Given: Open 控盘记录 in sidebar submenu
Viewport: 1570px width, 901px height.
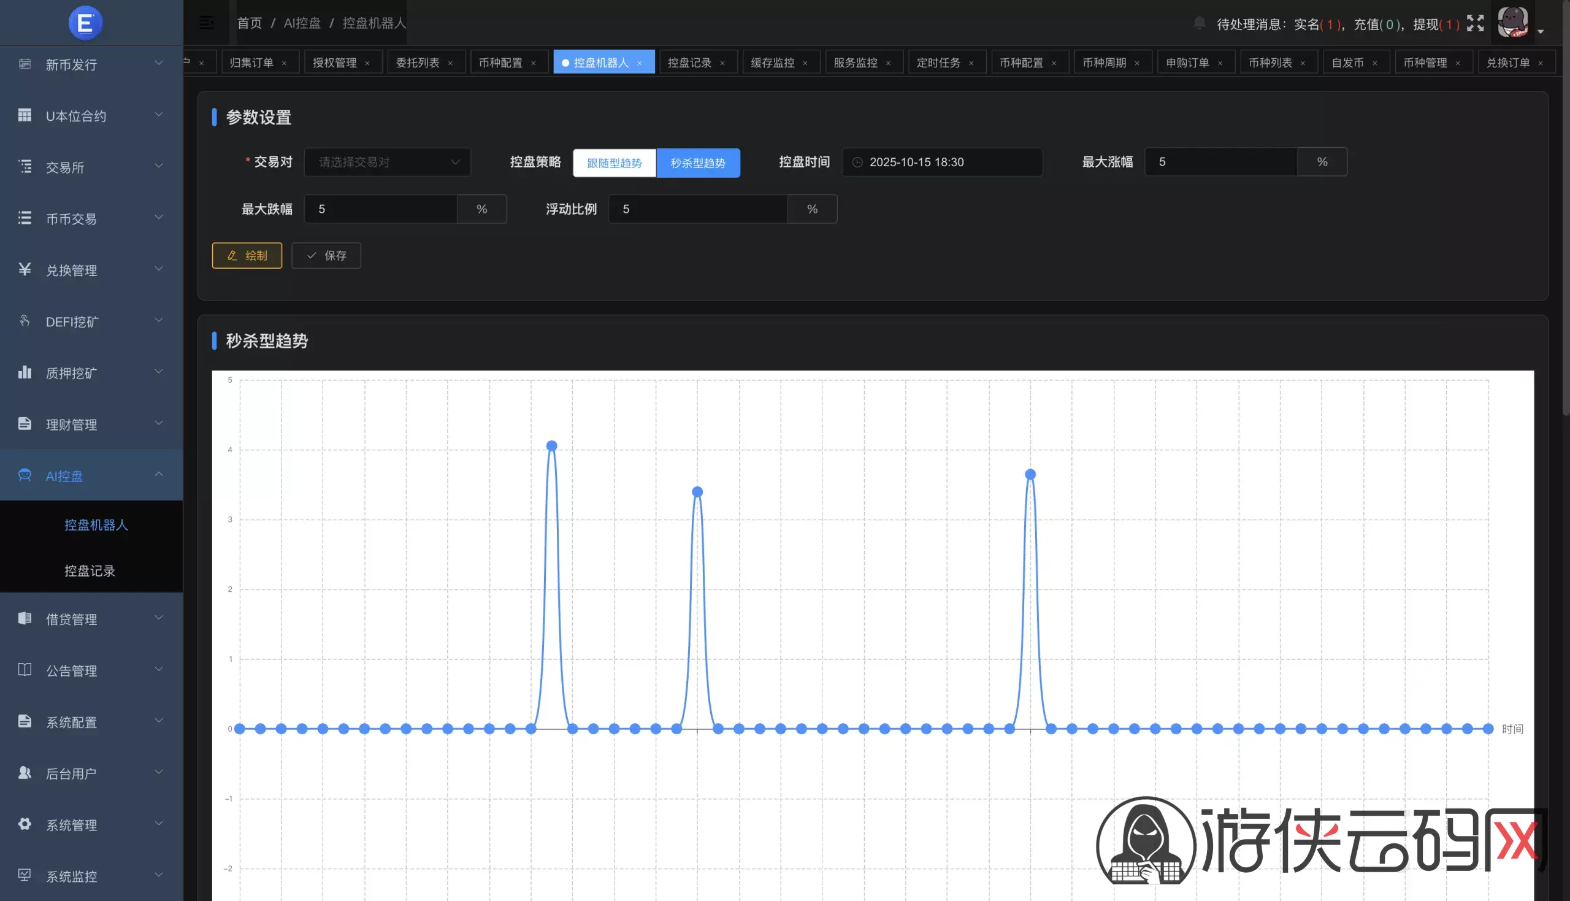Looking at the screenshot, I should click(90, 570).
